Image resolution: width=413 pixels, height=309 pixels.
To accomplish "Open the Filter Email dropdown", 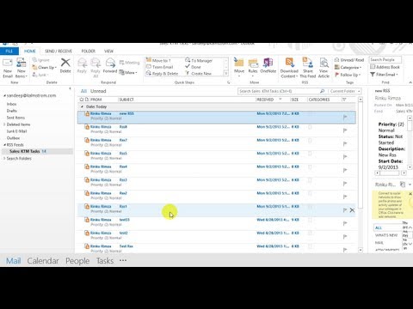I will point(384,75).
